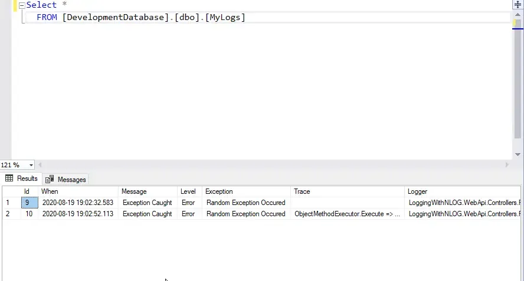The height and width of the screenshot is (281, 524).
Task: Click the Error level cell in row 1
Action: click(x=189, y=203)
